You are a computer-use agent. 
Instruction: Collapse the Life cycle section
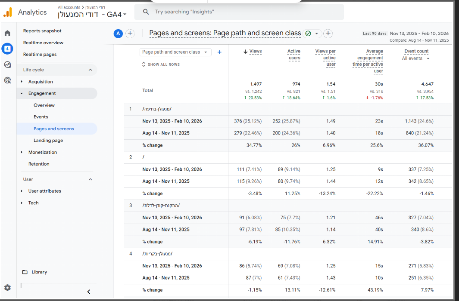click(x=91, y=70)
